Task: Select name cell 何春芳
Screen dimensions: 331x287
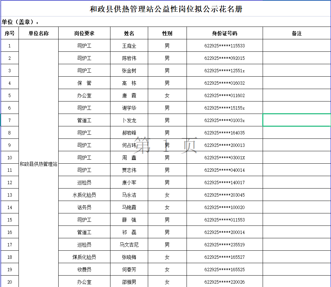Action: click(x=129, y=269)
